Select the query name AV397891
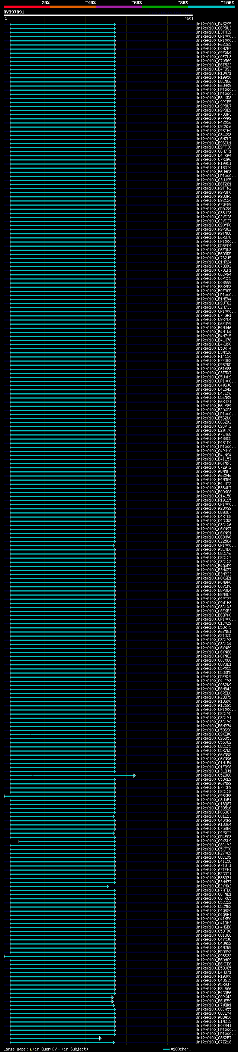Screen dimensions: 238x1052 14,12
